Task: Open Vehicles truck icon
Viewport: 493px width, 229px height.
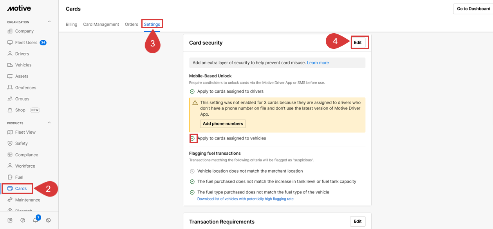Action: (x=10, y=65)
